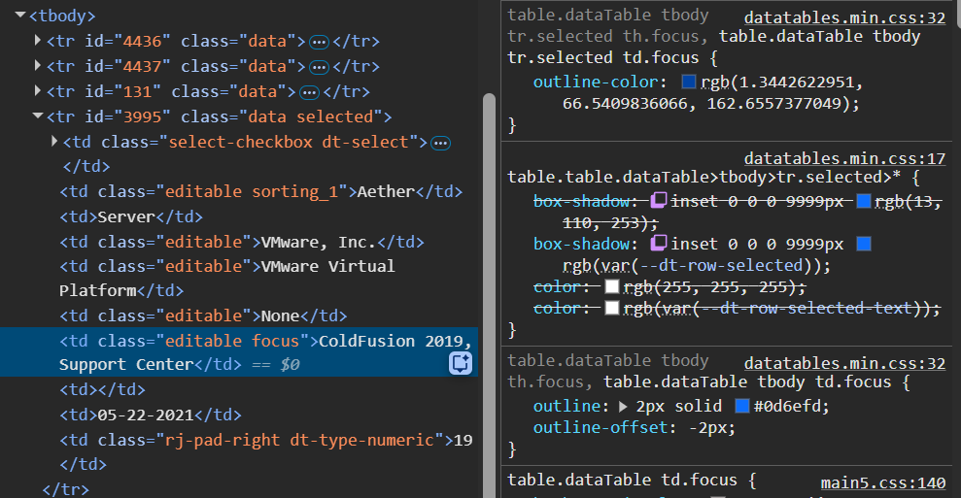
Task: Expand the tr id 4436 node
Action: [38, 42]
